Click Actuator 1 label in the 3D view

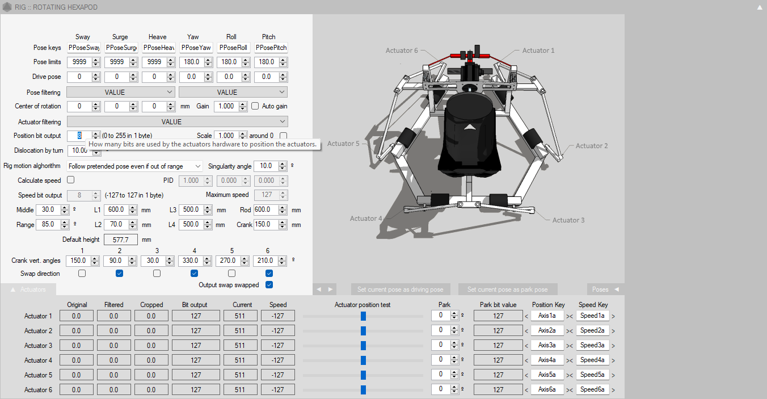[538, 51]
